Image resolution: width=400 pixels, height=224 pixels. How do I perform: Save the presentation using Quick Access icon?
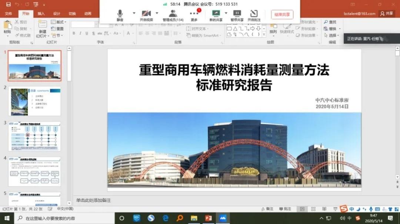8,4
